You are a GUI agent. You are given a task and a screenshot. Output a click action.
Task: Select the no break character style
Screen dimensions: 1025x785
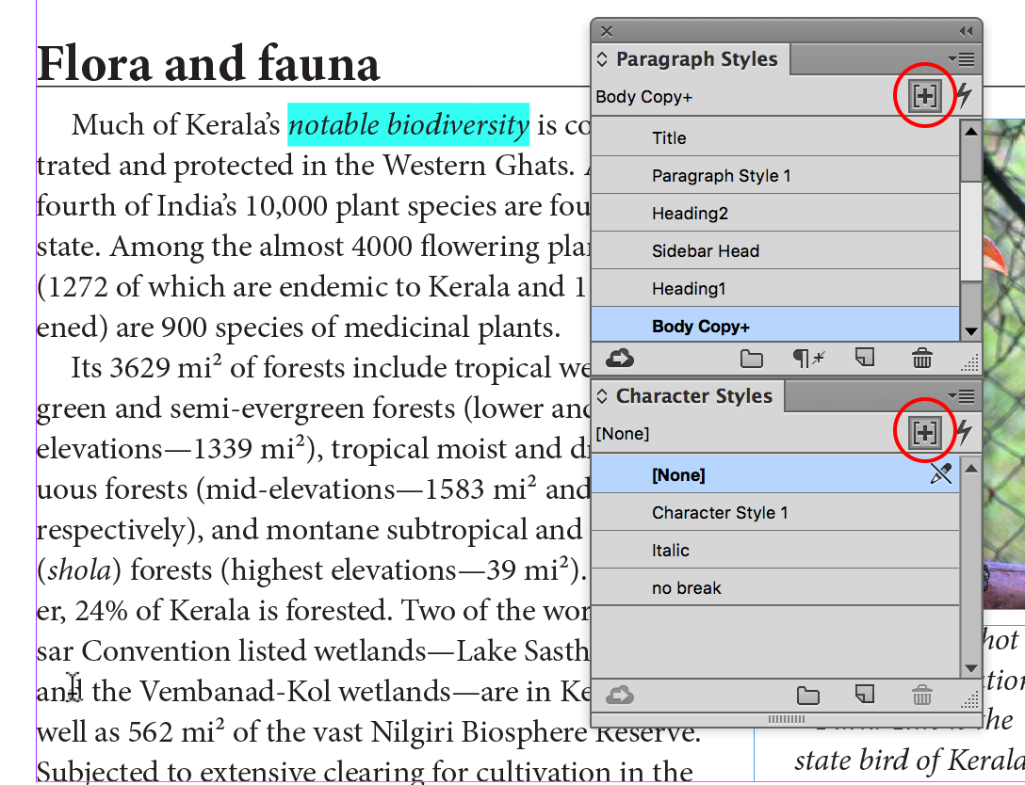(686, 587)
